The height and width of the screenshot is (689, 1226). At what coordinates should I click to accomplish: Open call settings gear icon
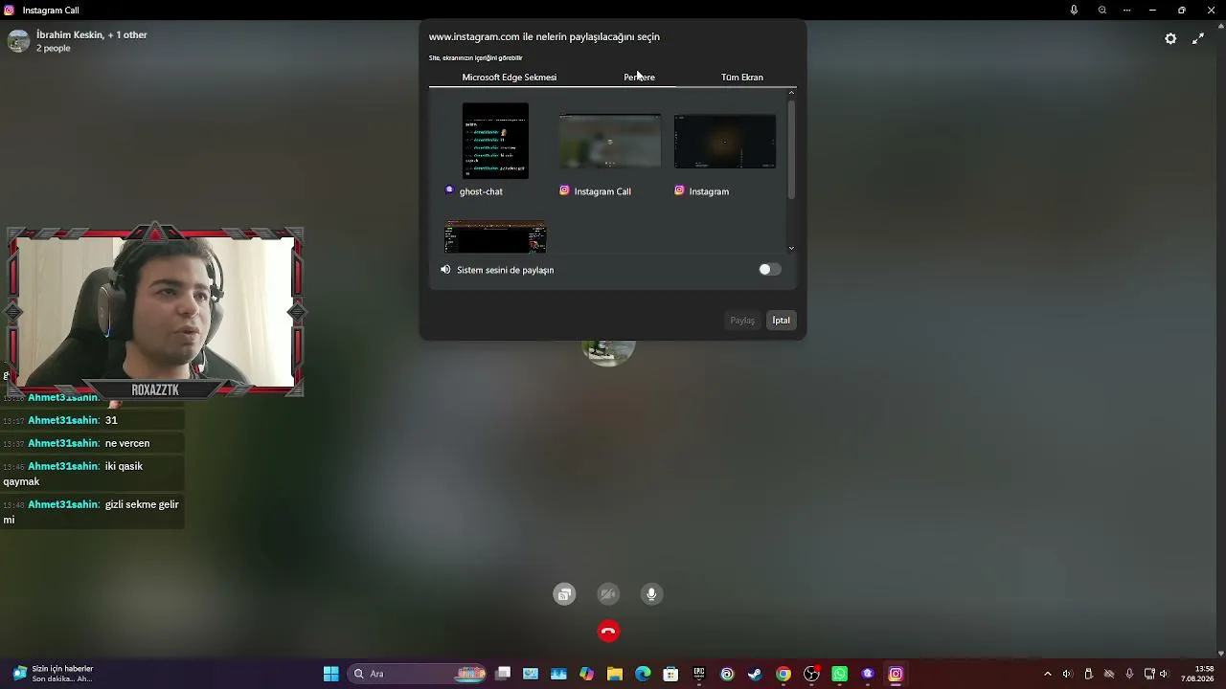click(1170, 38)
